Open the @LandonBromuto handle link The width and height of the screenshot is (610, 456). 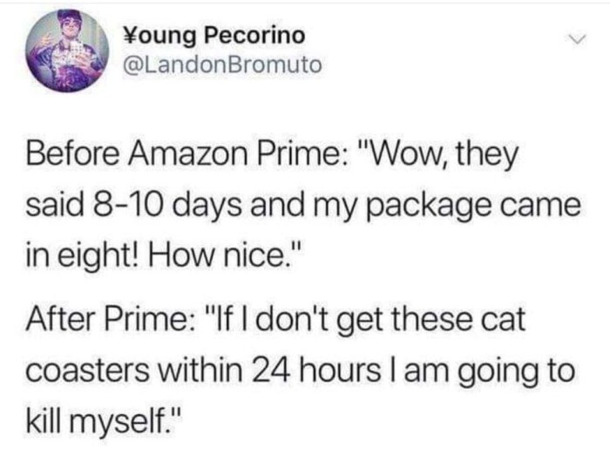(222, 65)
